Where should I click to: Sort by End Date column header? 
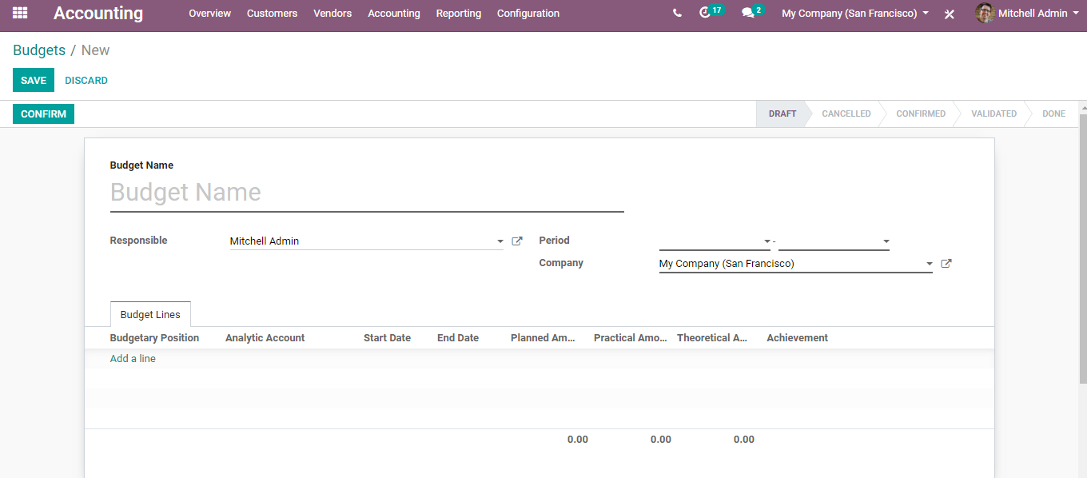[x=458, y=338]
